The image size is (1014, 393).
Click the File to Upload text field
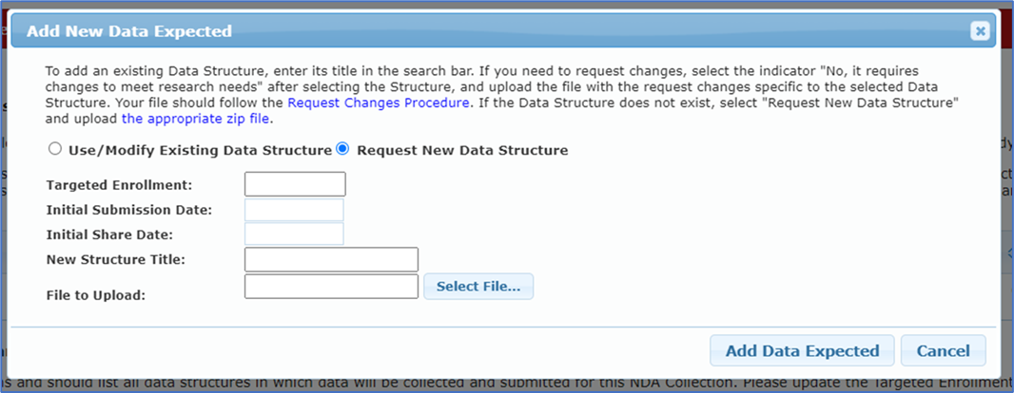click(331, 286)
